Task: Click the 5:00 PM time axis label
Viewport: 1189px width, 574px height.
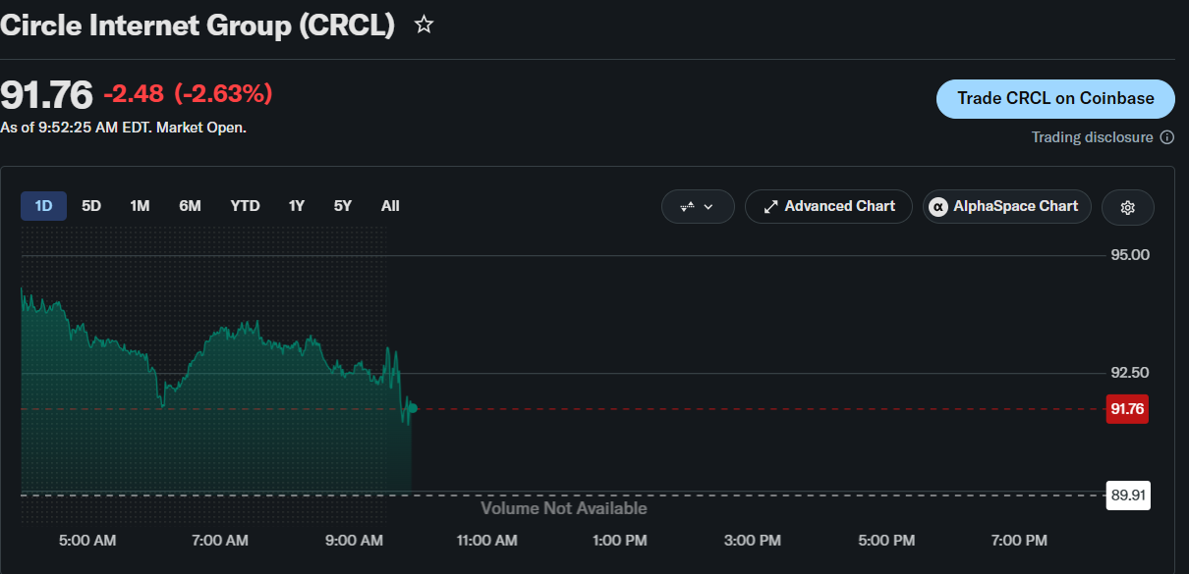Action: (x=886, y=541)
